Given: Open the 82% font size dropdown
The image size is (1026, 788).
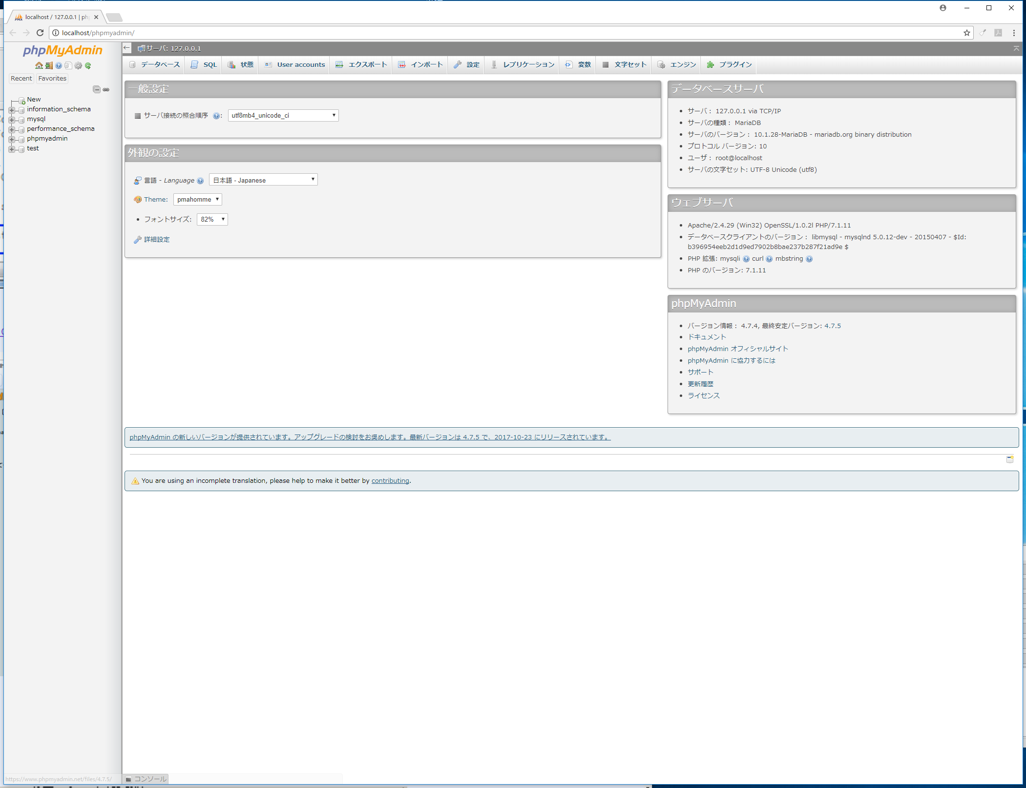Looking at the screenshot, I should tap(212, 220).
